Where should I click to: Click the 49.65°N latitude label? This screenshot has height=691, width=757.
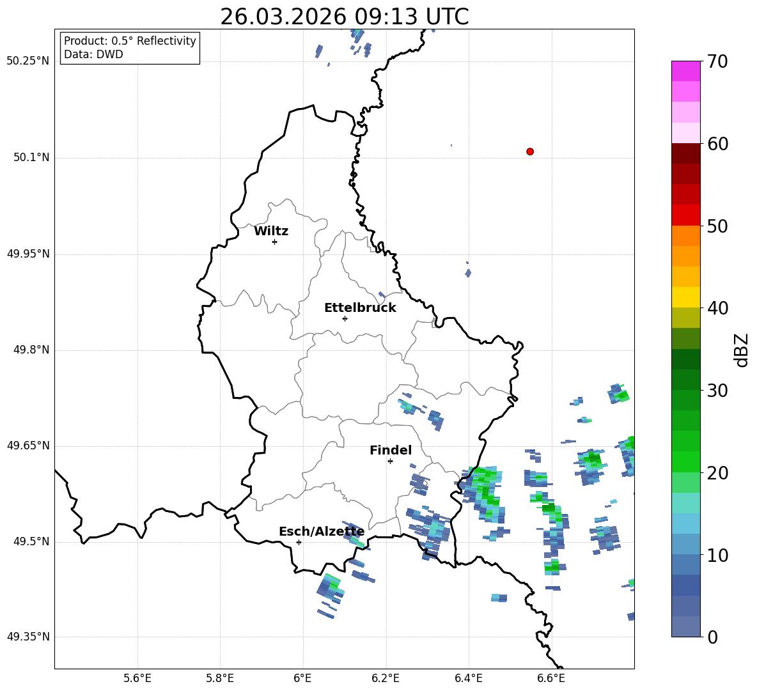(x=28, y=446)
